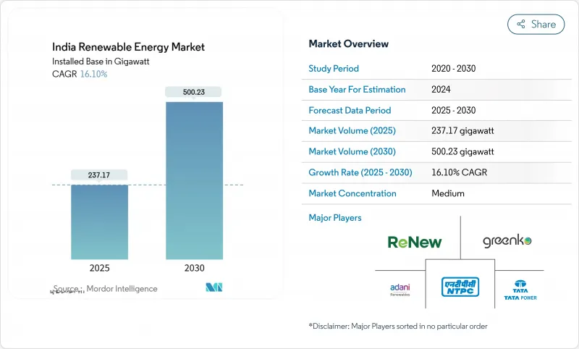
Task: Click the 500.23 data label
Action: coord(194,91)
